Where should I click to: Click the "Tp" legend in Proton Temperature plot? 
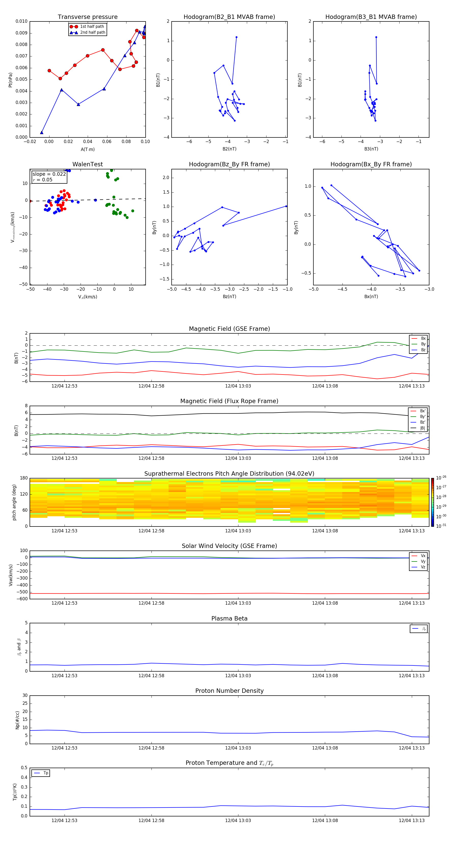pos(41,773)
